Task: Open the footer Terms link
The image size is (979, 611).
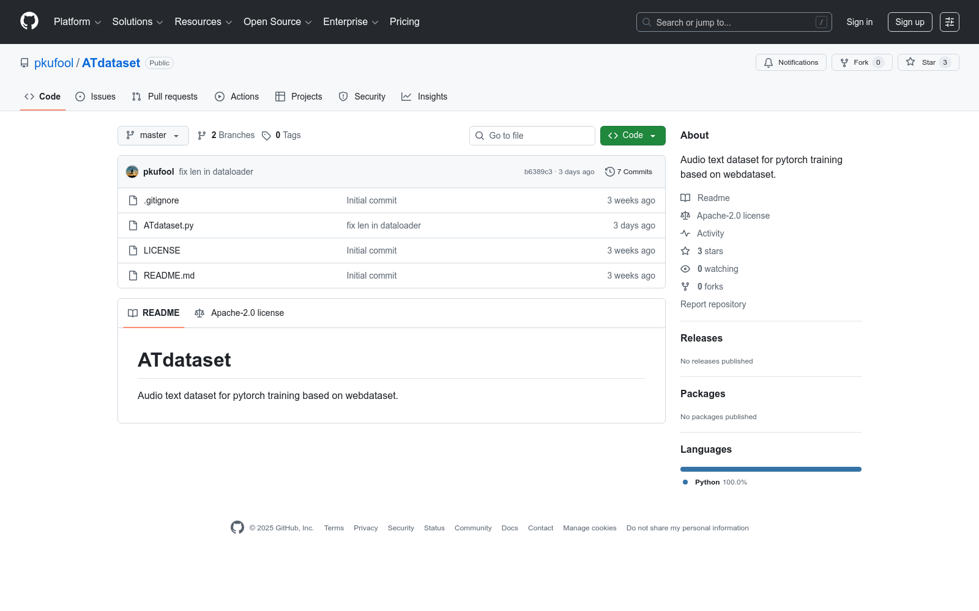Action: (334, 528)
